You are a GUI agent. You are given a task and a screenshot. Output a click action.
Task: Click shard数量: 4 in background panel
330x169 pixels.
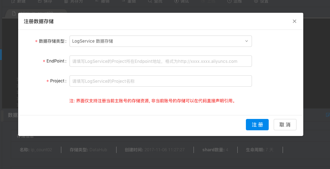(215, 150)
